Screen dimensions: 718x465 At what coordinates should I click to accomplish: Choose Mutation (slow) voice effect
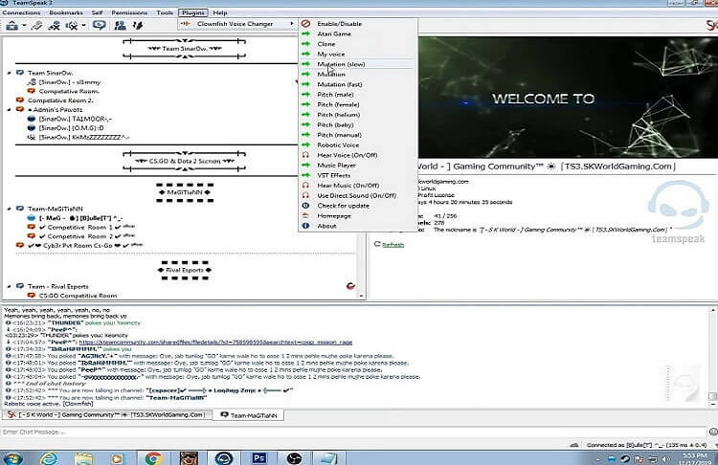tap(357, 64)
